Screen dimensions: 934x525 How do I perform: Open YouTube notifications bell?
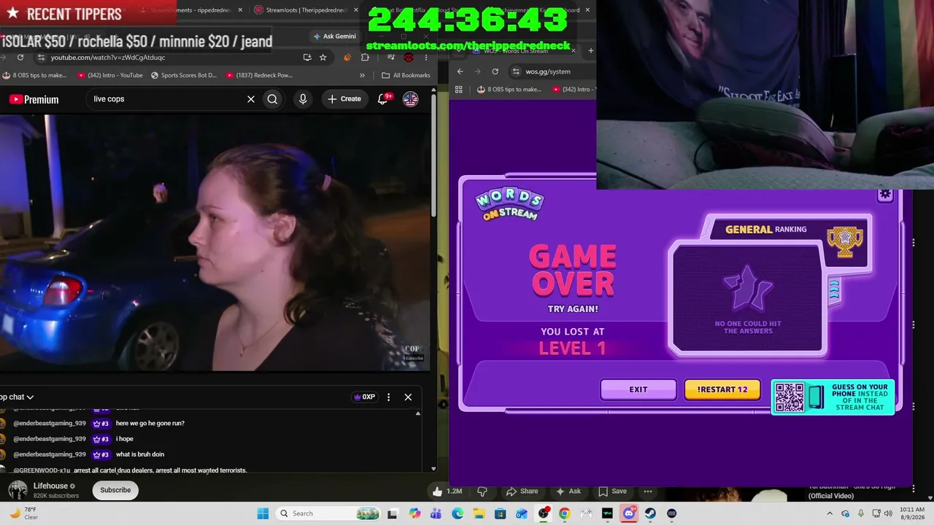pyautogui.click(x=382, y=99)
